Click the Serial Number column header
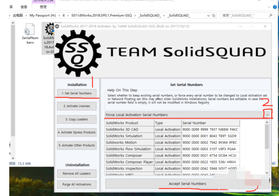 [x=210, y=123]
